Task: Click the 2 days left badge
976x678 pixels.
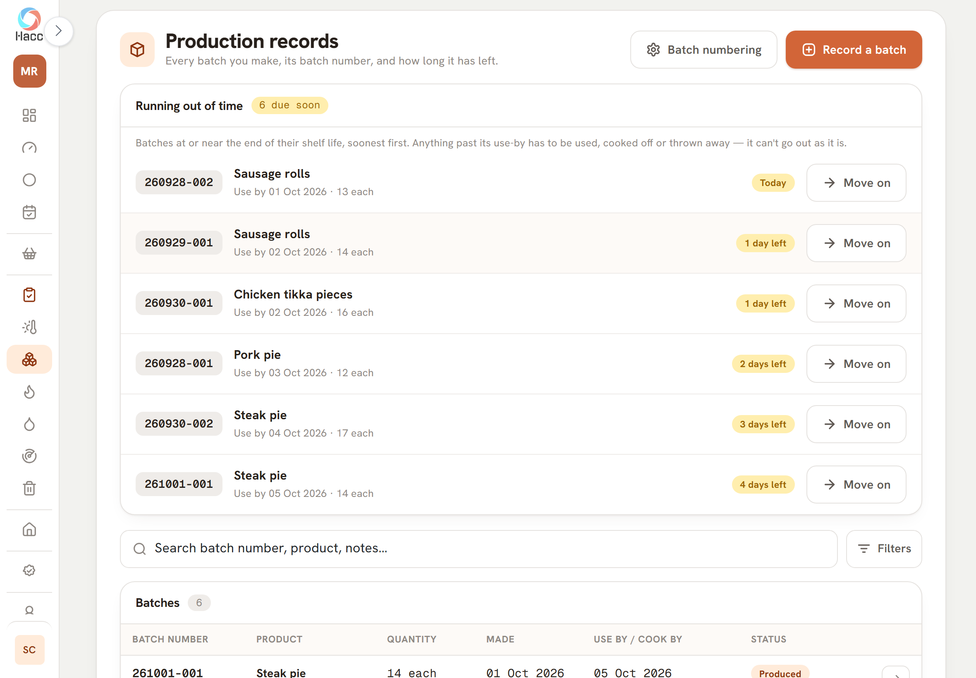Action: (763, 364)
